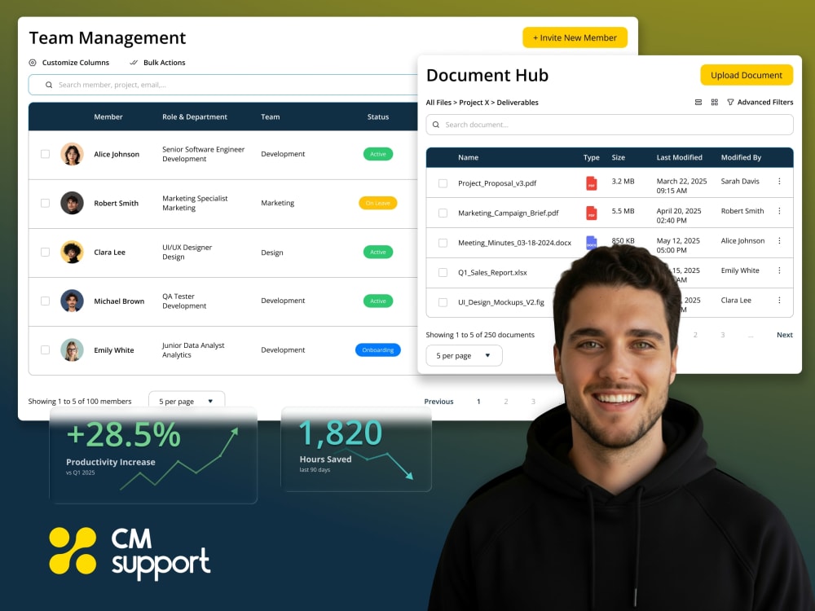This screenshot has height=611, width=815.
Task: Sort by Role & Department column header
Action: click(195, 116)
